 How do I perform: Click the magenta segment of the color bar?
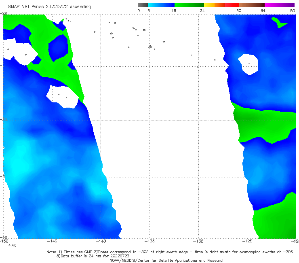pos(280,5)
